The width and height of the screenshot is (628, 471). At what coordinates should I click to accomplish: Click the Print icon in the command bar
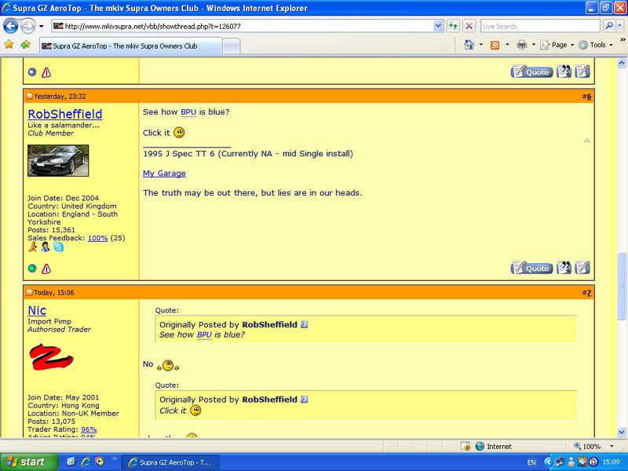click(521, 45)
